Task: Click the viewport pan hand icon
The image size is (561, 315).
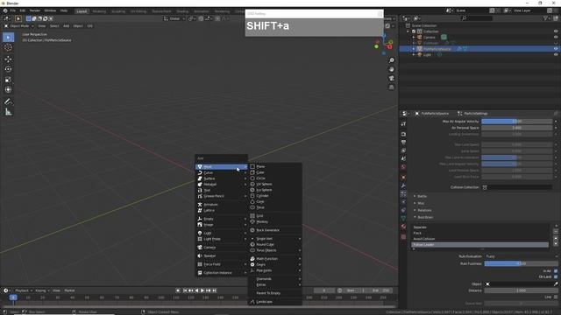Action: [392, 69]
